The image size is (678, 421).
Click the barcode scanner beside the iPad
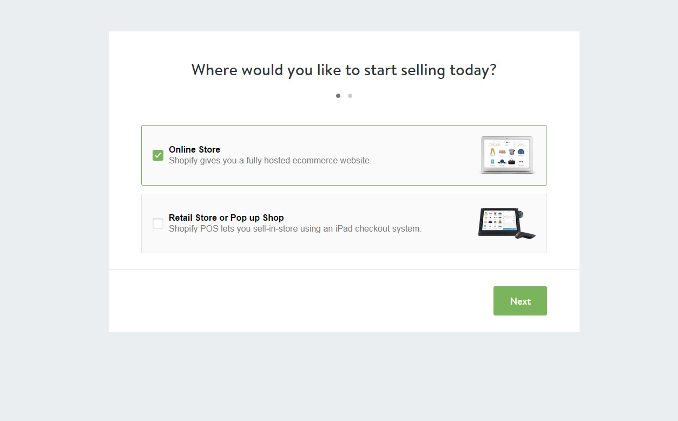525,234
